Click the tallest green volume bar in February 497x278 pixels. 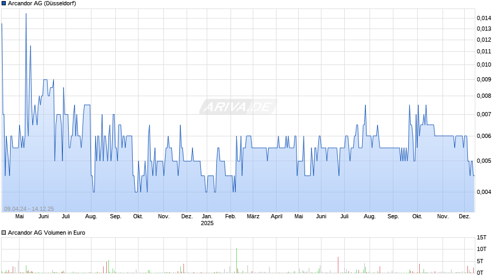click(236, 261)
